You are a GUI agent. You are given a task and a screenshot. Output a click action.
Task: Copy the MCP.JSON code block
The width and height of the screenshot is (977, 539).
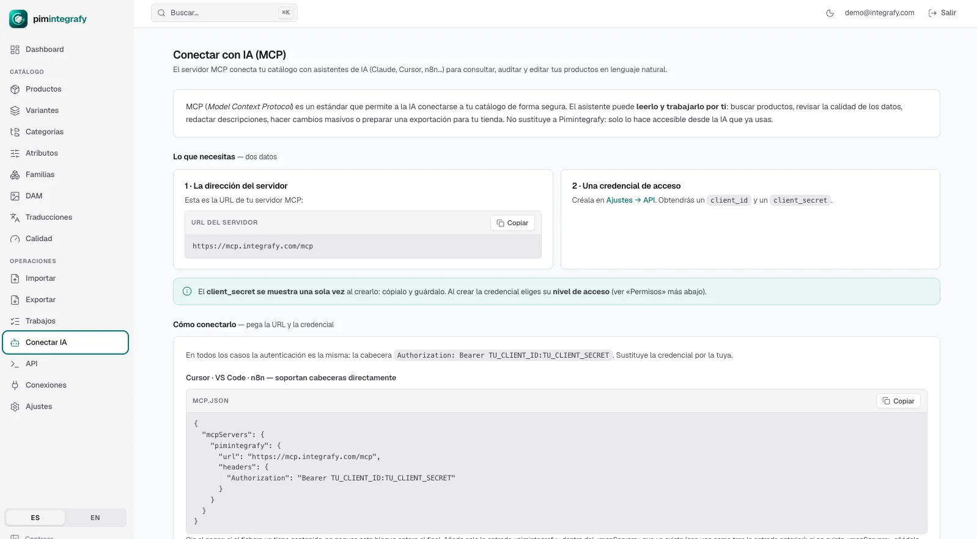coord(898,401)
